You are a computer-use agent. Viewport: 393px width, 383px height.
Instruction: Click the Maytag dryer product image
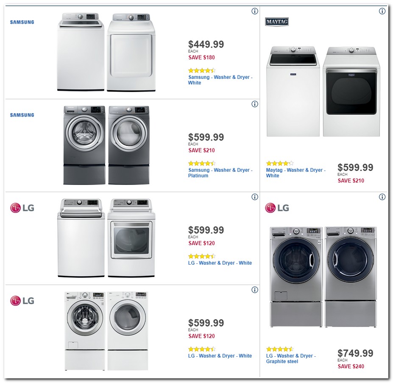(351, 91)
